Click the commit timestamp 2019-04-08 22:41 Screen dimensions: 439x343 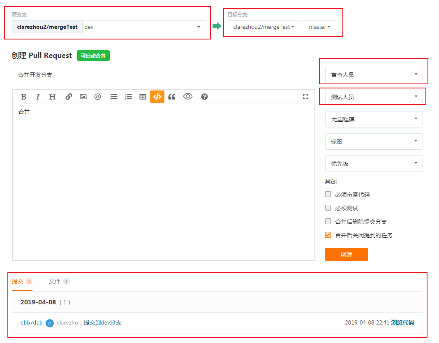[367, 322]
